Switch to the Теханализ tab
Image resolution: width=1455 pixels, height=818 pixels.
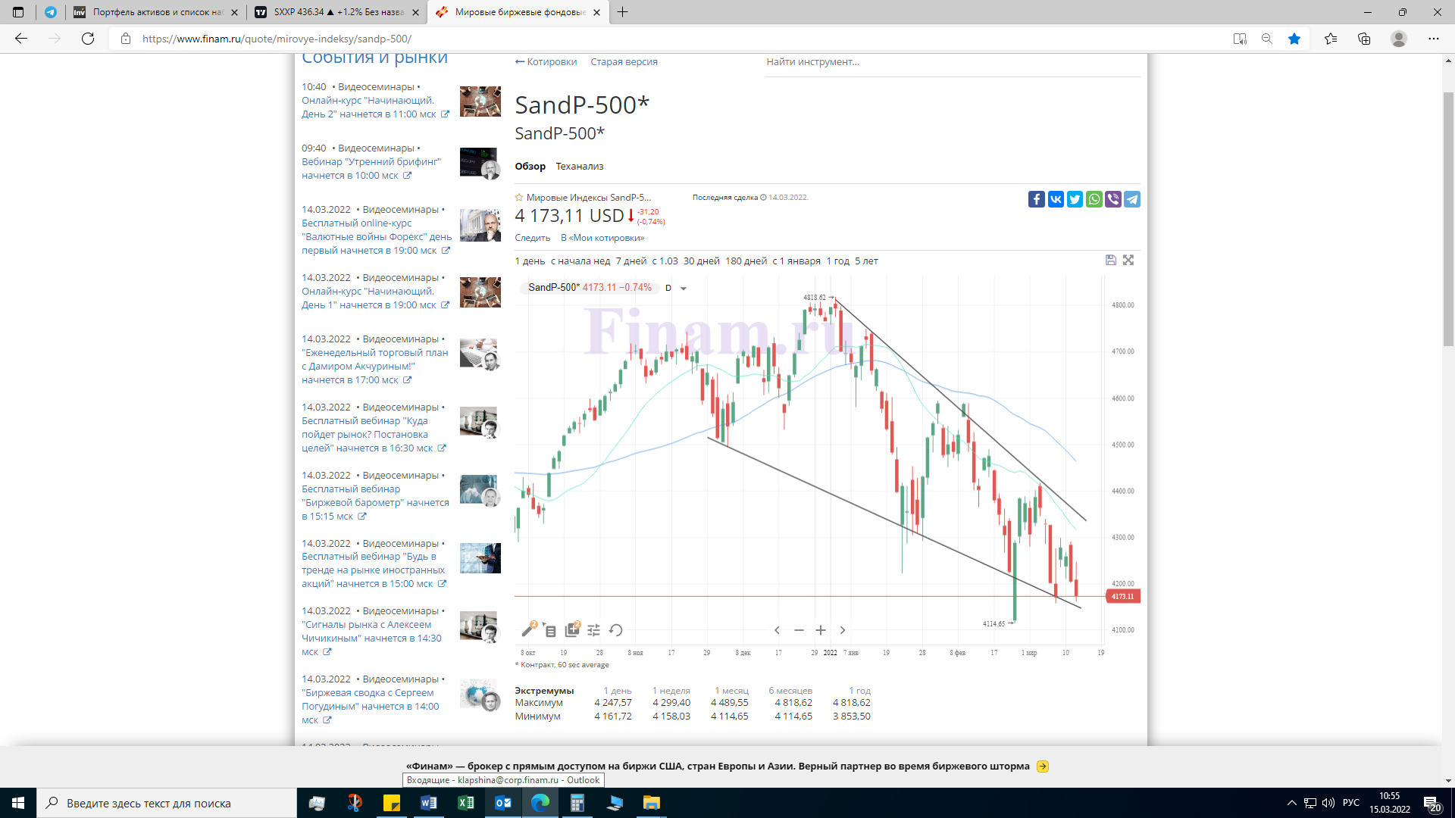(x=579, y=167)
